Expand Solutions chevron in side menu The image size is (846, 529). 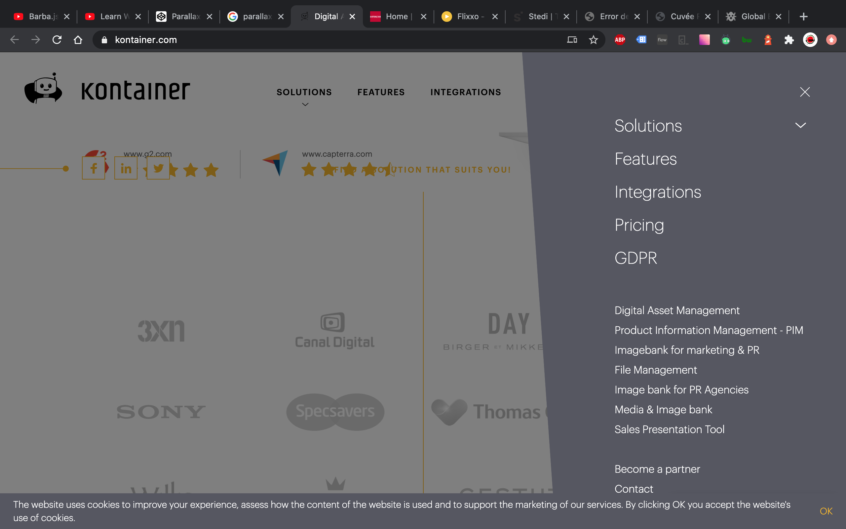click(x=800, y=125)
